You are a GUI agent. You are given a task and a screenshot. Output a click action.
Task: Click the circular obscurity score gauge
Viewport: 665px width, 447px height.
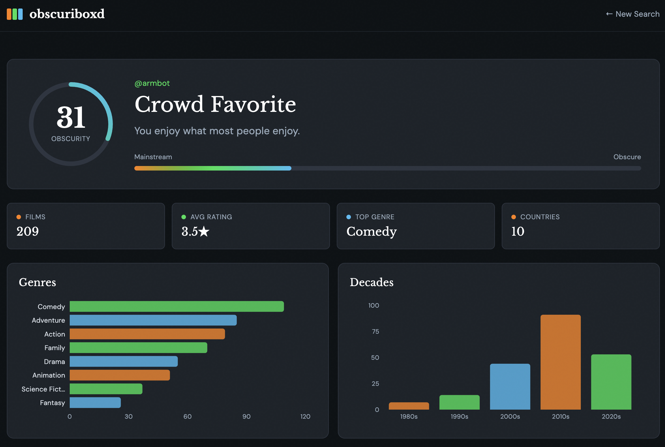point(71,124)
